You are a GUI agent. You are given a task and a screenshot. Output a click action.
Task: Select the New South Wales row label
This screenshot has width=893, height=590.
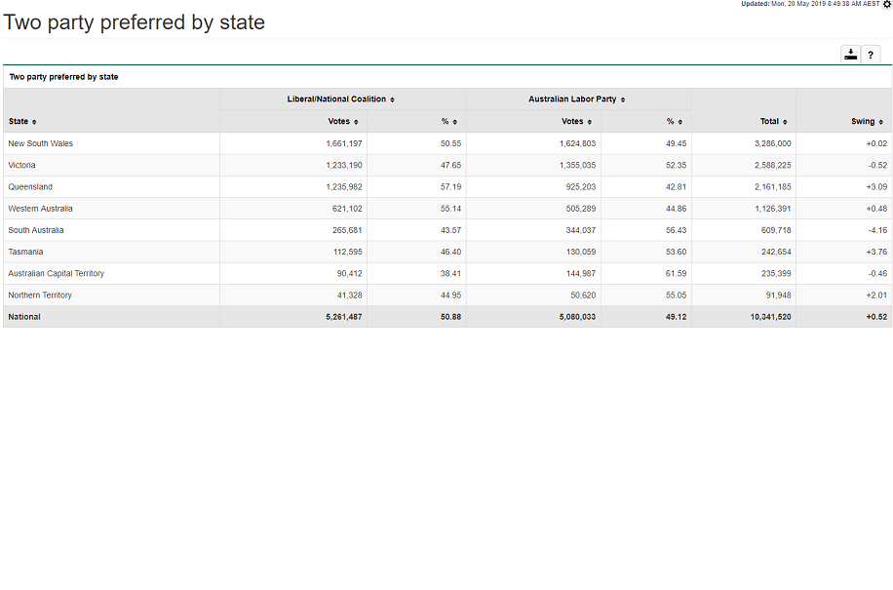[x=41, y=143]
